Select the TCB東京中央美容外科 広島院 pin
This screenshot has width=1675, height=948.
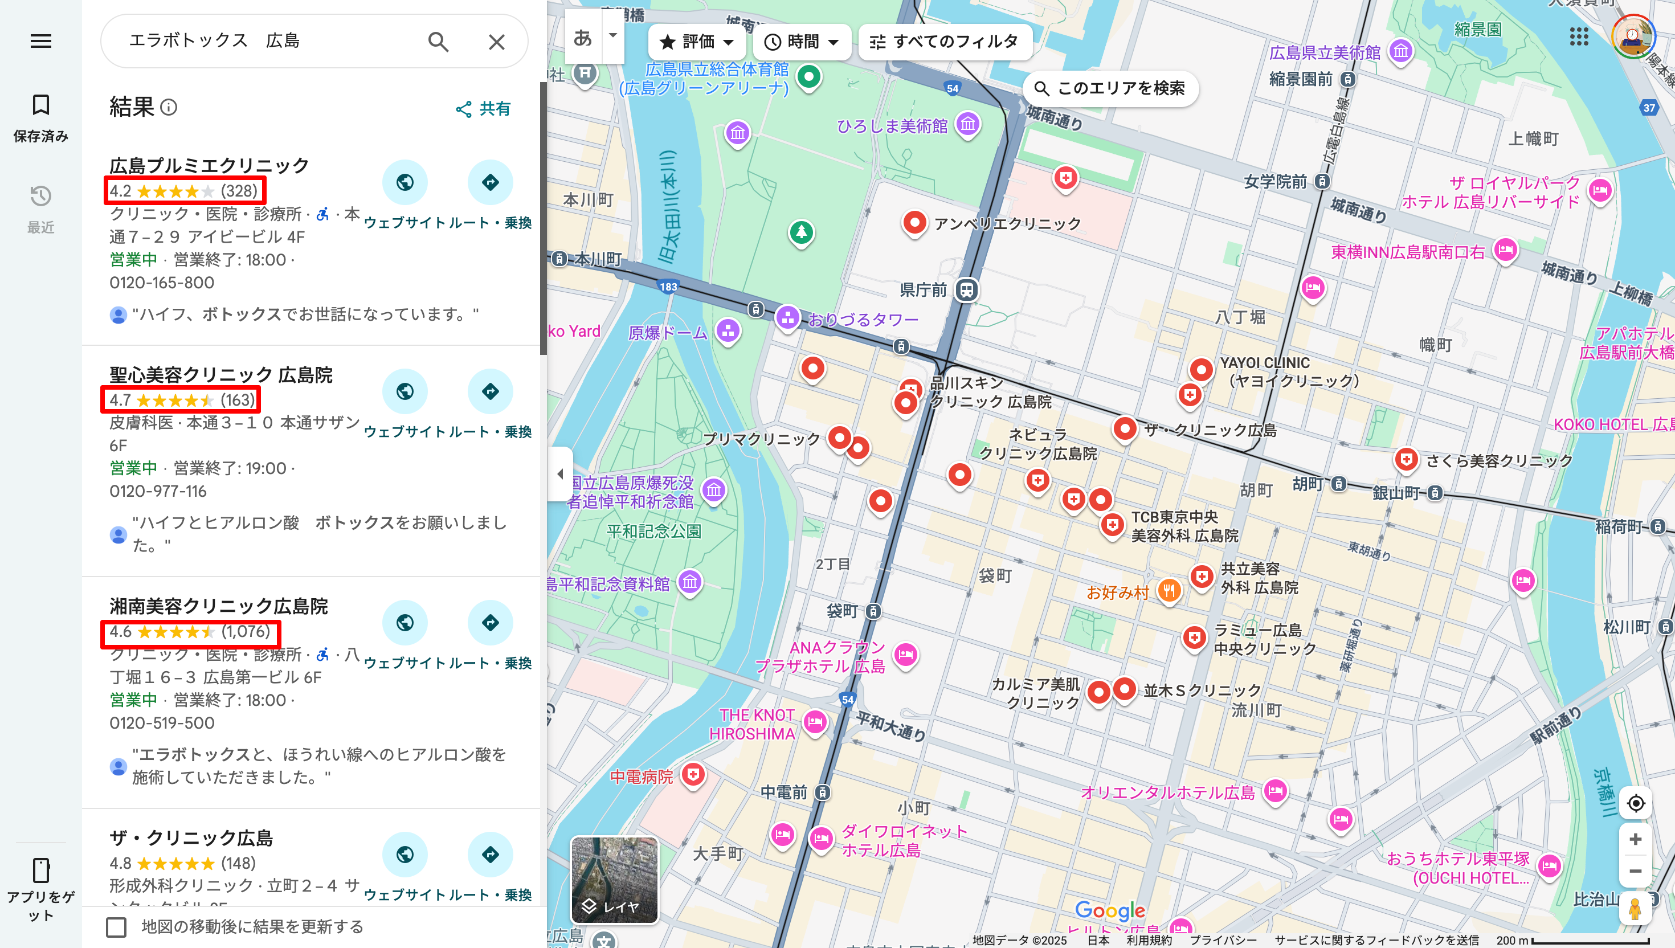1113,525
